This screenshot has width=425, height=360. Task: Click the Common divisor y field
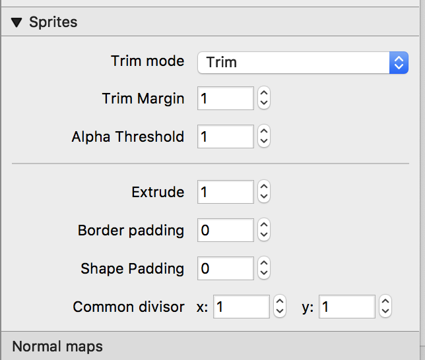[x=347, y=307]
